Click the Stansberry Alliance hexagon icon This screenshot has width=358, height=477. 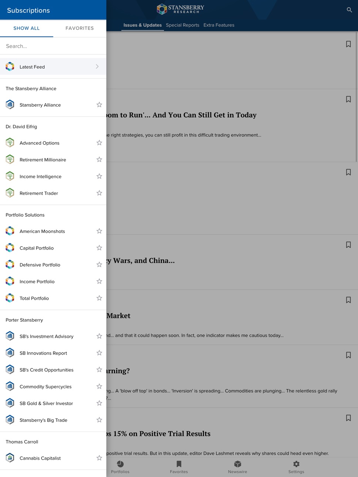[x=10, y=105]
